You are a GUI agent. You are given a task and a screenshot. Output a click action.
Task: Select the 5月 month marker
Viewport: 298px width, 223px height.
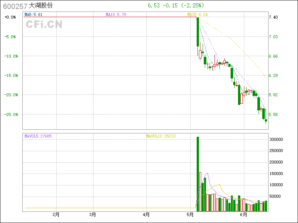190,214
